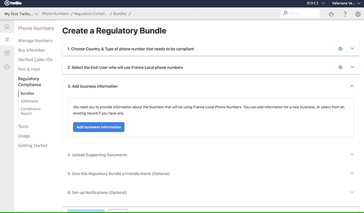Click Regulatory Compli... breadcrumb link
The width and height of the screenshot is (364, 213).
pos(91,14)
